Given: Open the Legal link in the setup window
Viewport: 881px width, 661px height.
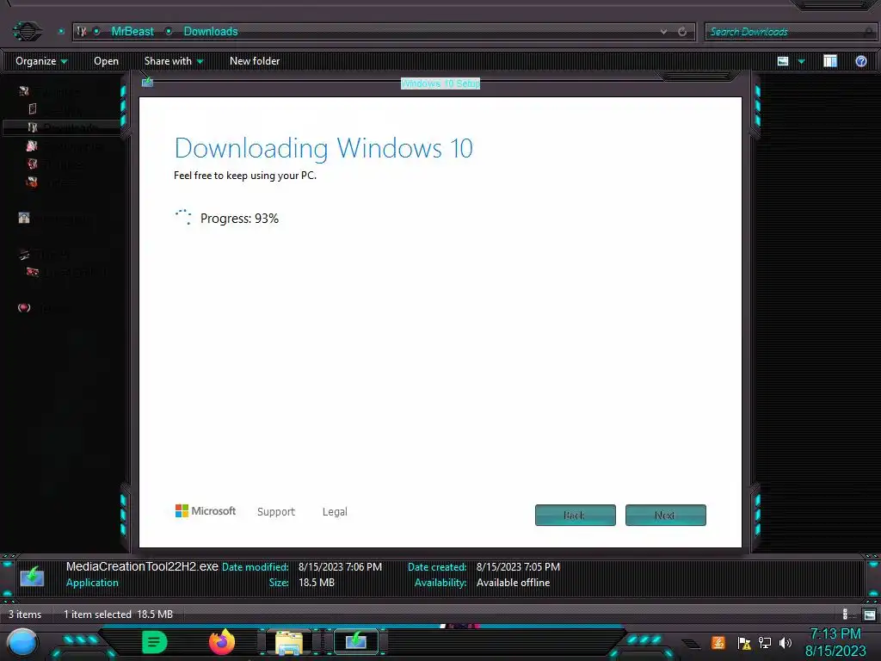Looking at the screenshot, I should pyautogui.click(x=335, y=511).
